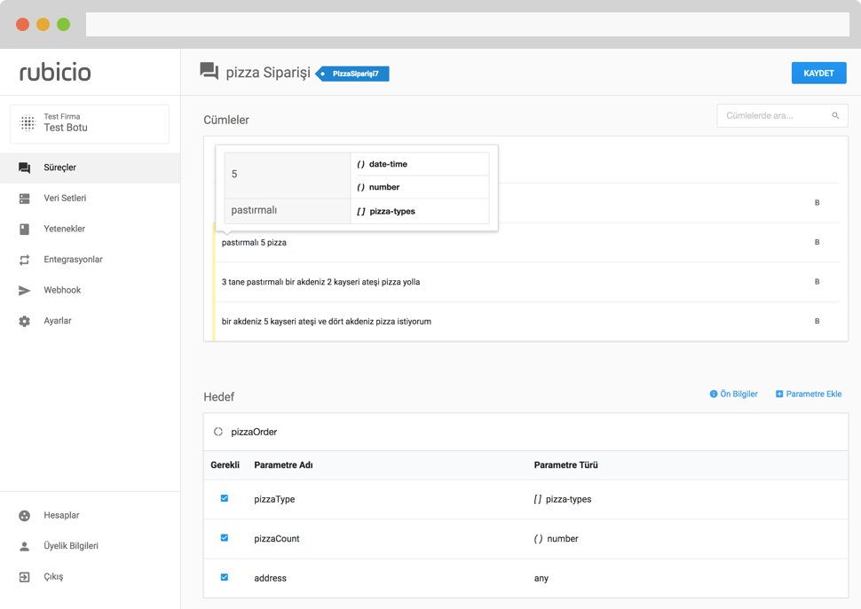
Task: Open Entegrasyonlar menu item
Action: (x=90, y=260)
